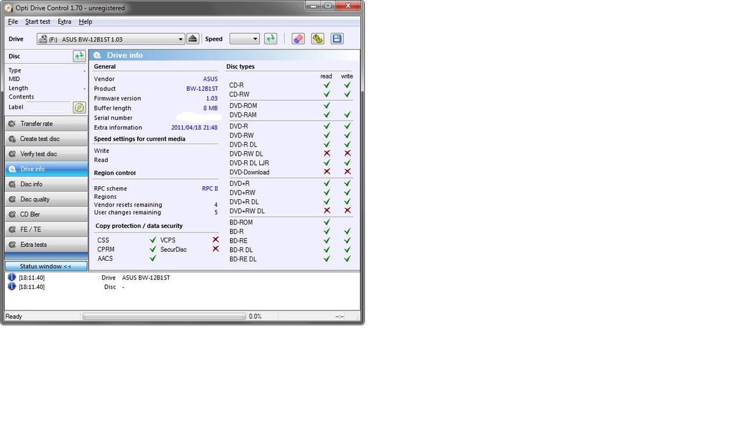Screen dimensions: 744x445
Task: Click the Disc quality sidebar icon
Action: click(x=12, y=199)
